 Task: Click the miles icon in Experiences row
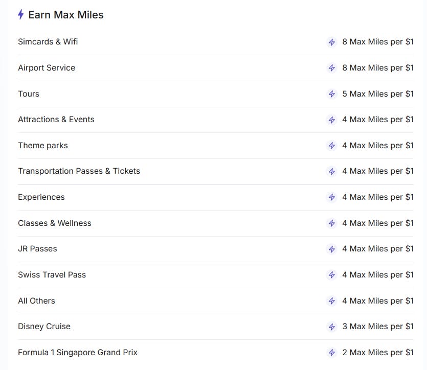331,197
